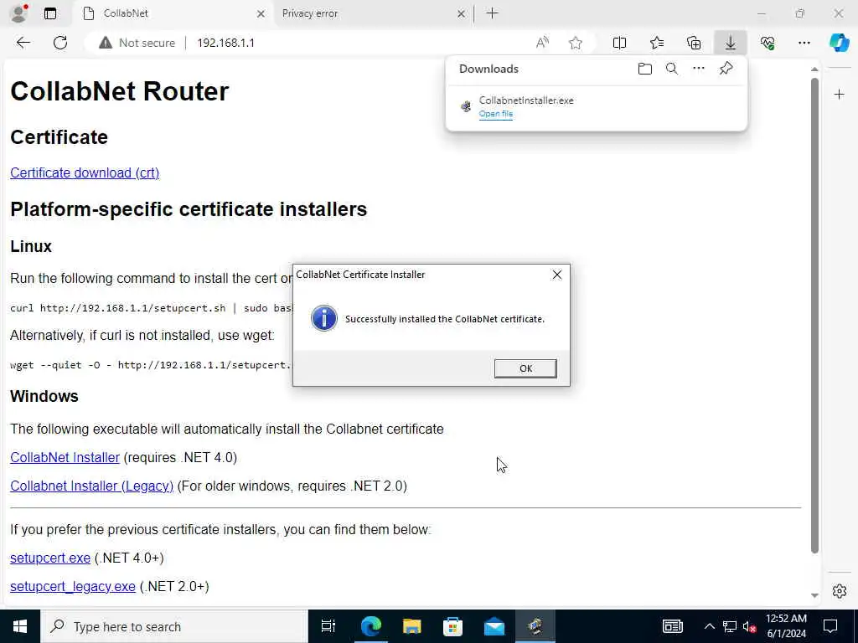Click the info icon in dialog

pyautogui.click(x=324, y=318)
